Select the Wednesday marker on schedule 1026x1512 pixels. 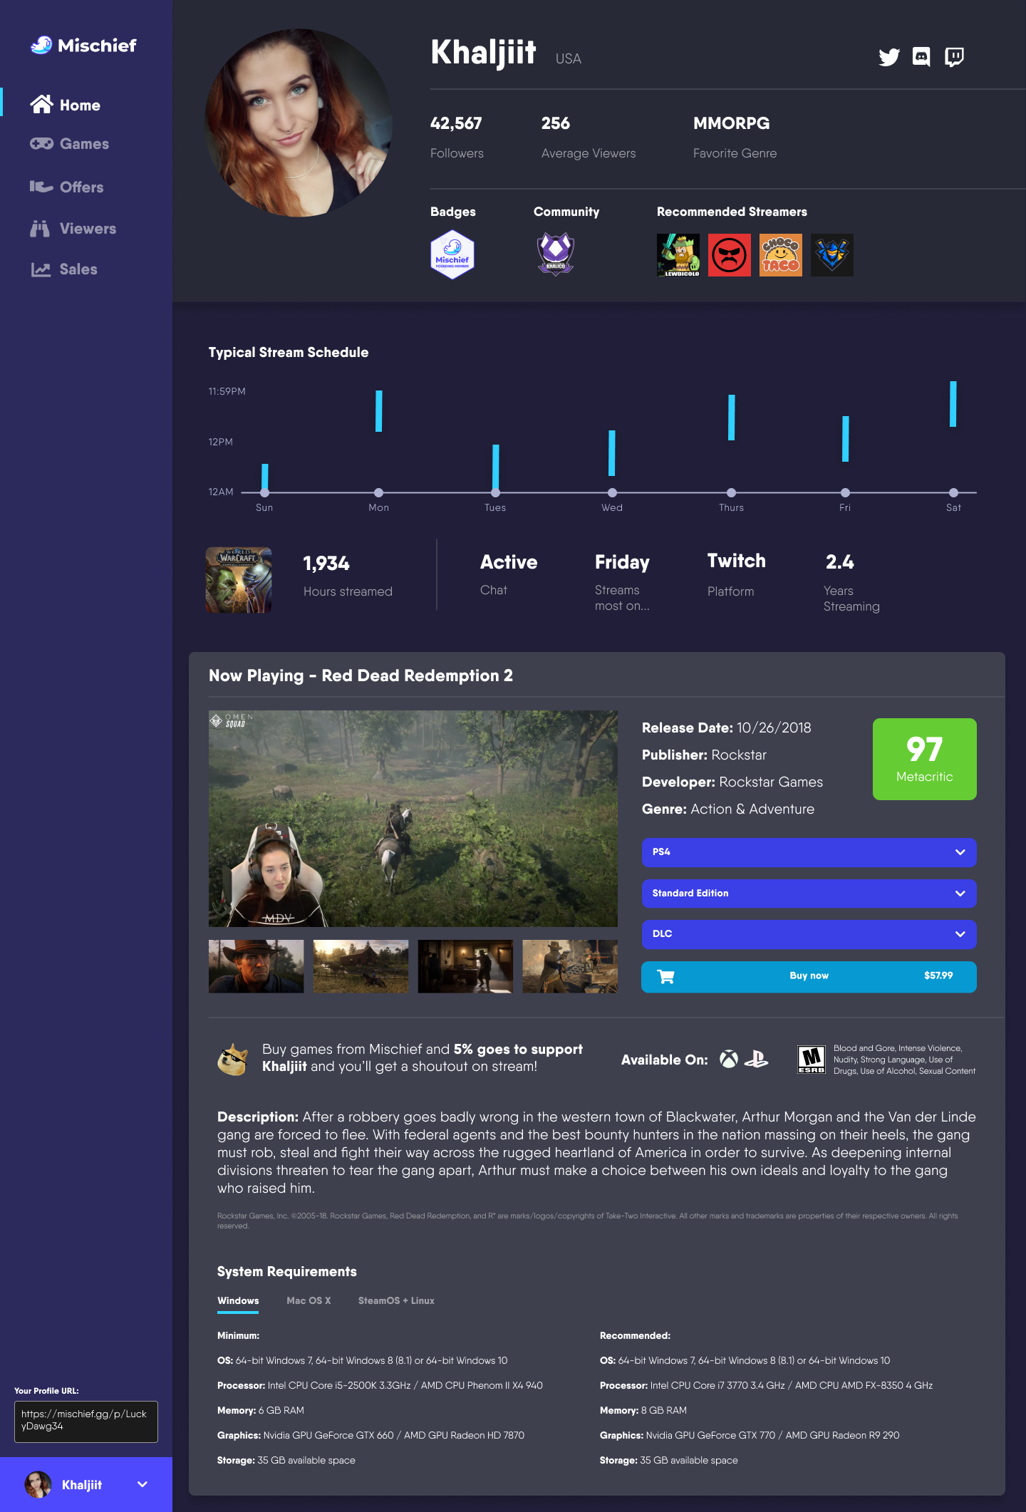point(612,492)
